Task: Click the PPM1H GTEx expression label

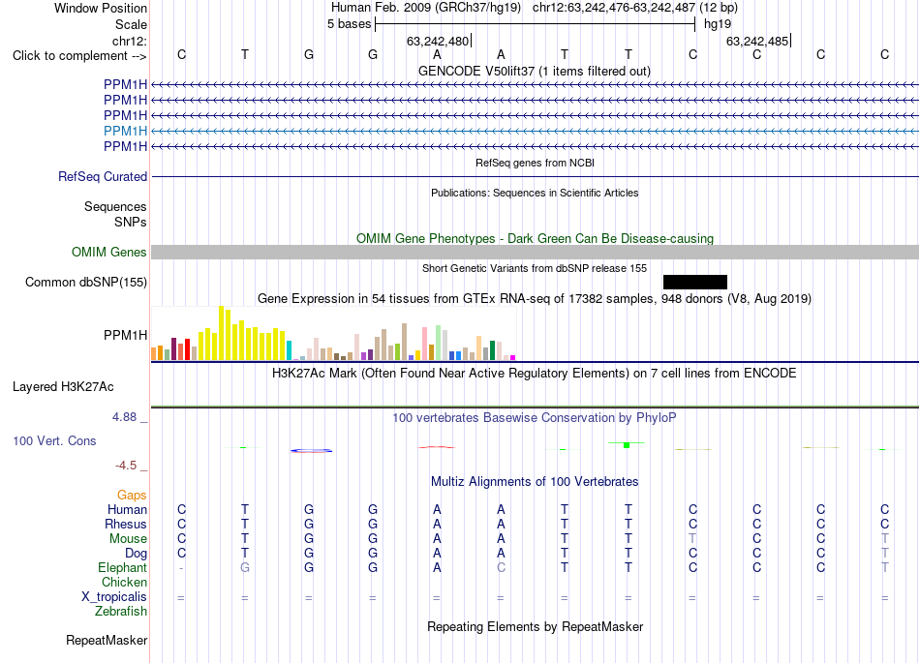Action: point(126,335)
